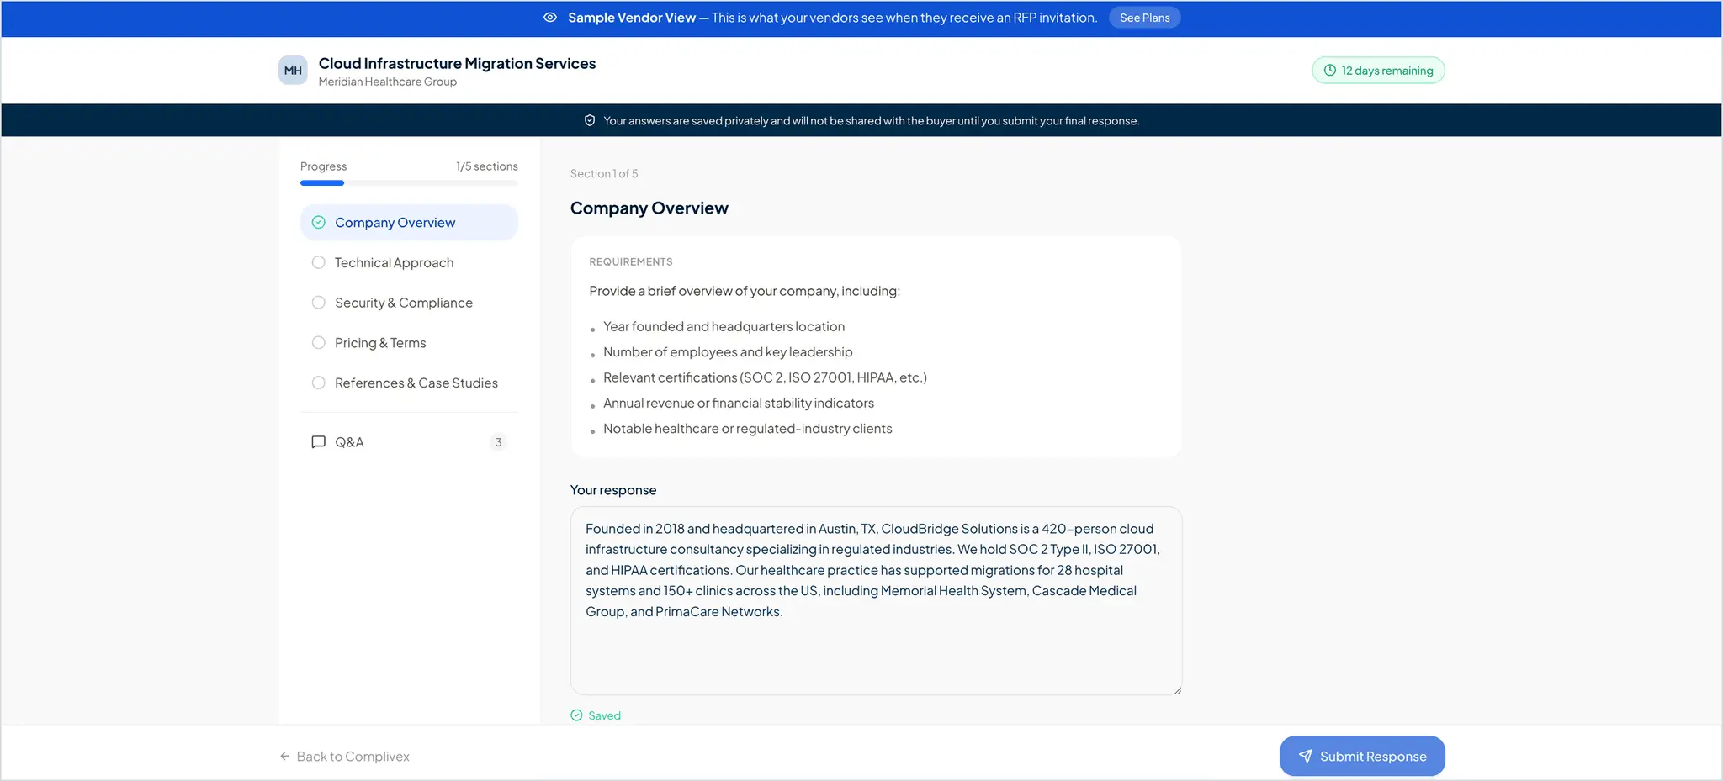Image resolution: width=1723 pixels, height=781 pixels.
Task: Click the Number of employees and key leadership bullet
Action: point(728,352)
